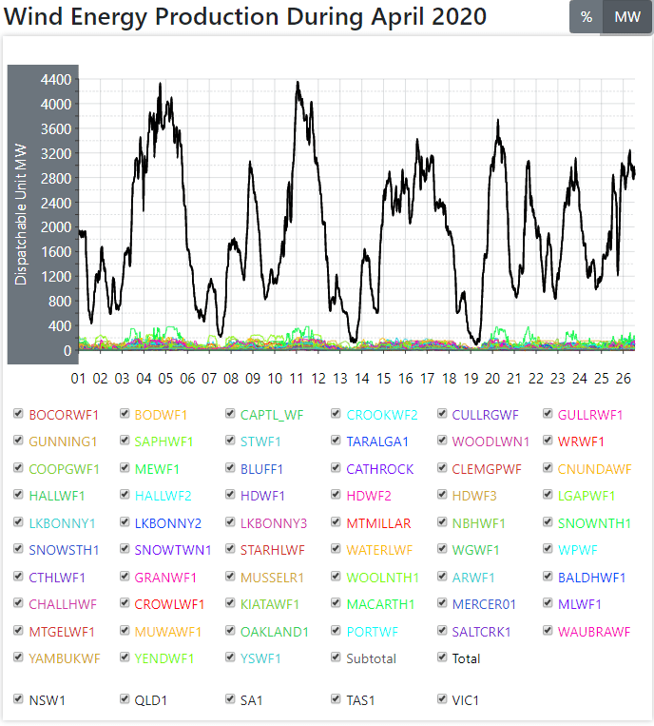Click the chart peak near day 11
Image resolution: width=654 pixels, height=726 pixels.
pyautogui.click(x=298, y=83)
